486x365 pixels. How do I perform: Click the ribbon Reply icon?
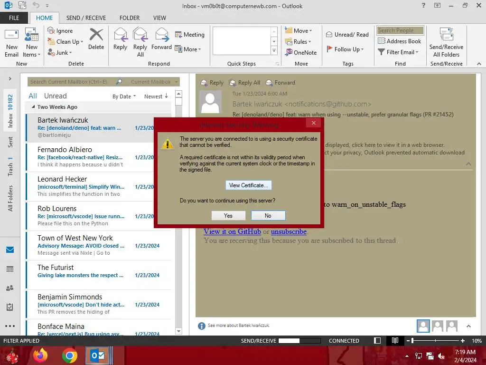click(x=120, y=35)
